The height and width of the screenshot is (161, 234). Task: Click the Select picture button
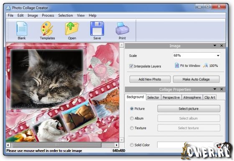(x=188, y=109)
